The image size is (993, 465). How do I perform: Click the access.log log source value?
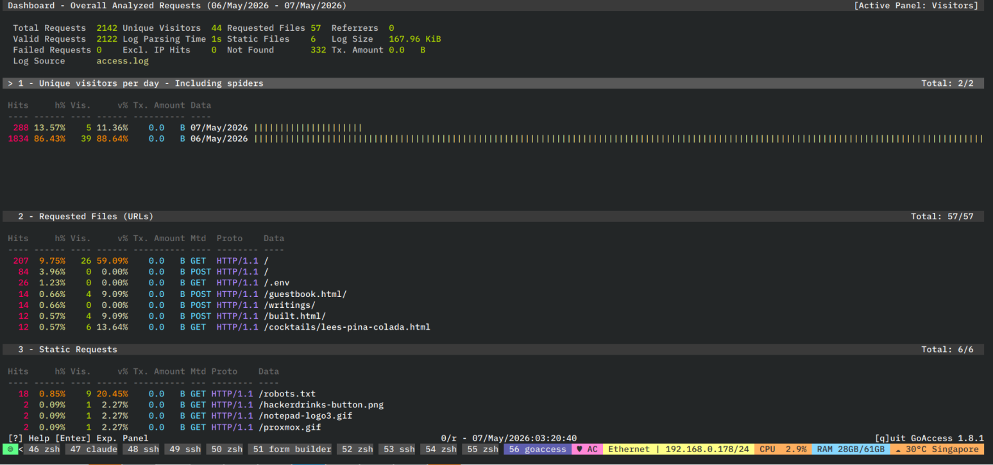pyautogui.click(x=123, y=61)
